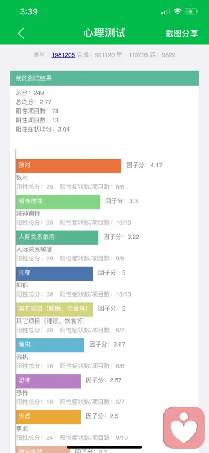
Task: Open the 1981205 participants link
Action: point(63,55)
